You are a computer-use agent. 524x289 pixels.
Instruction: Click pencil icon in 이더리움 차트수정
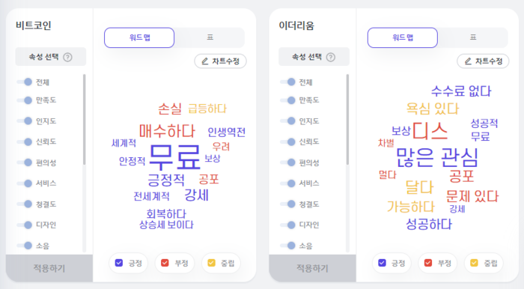click(468, 61)
